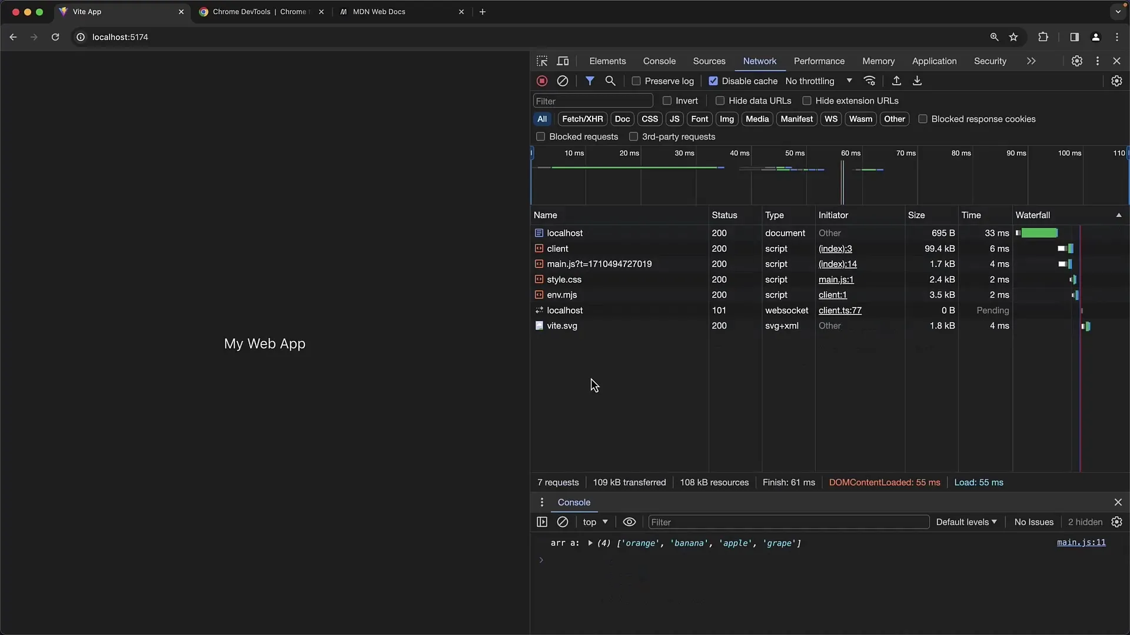Select the vite.svg request row
This screenshot has width=1130, height=635.
coord(830,326)
